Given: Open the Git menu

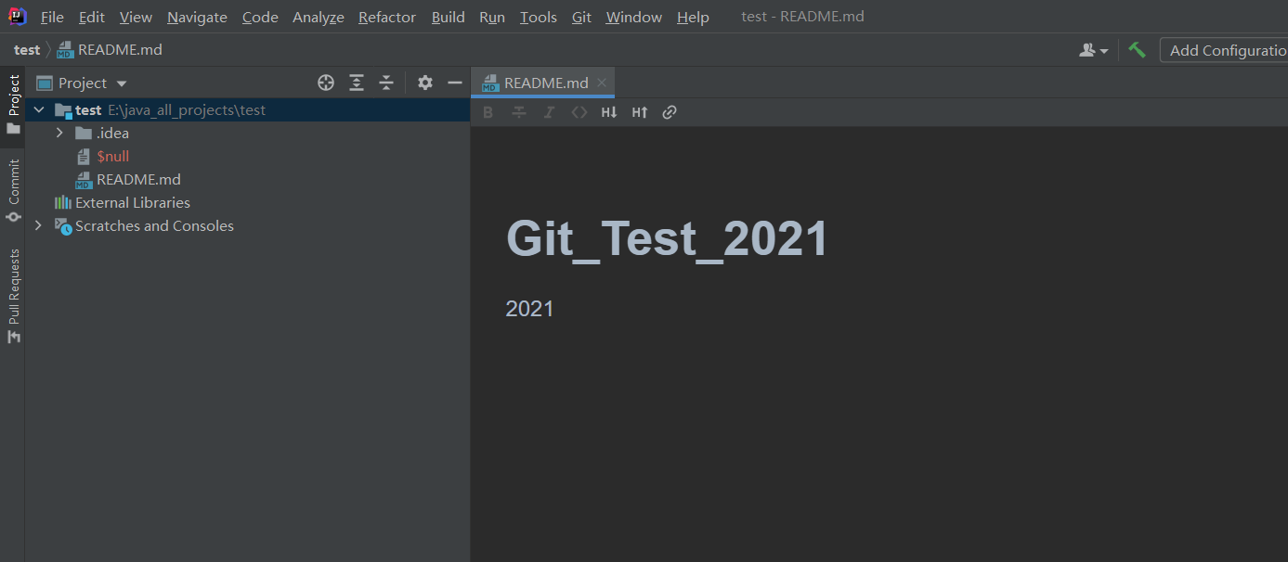Looking at the screenshot, I should coord(581,18).
